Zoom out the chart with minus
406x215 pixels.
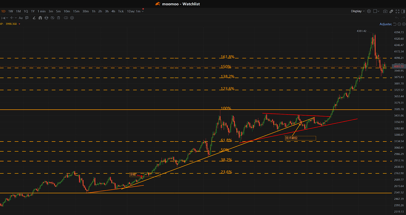coord(399,24)
